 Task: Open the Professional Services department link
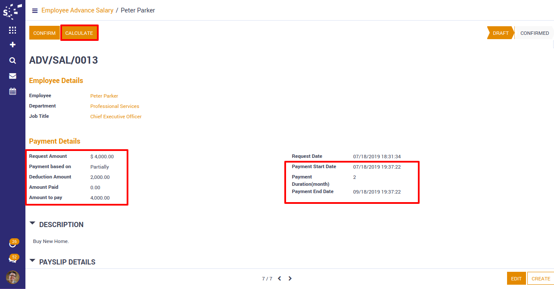pos(115,106)
